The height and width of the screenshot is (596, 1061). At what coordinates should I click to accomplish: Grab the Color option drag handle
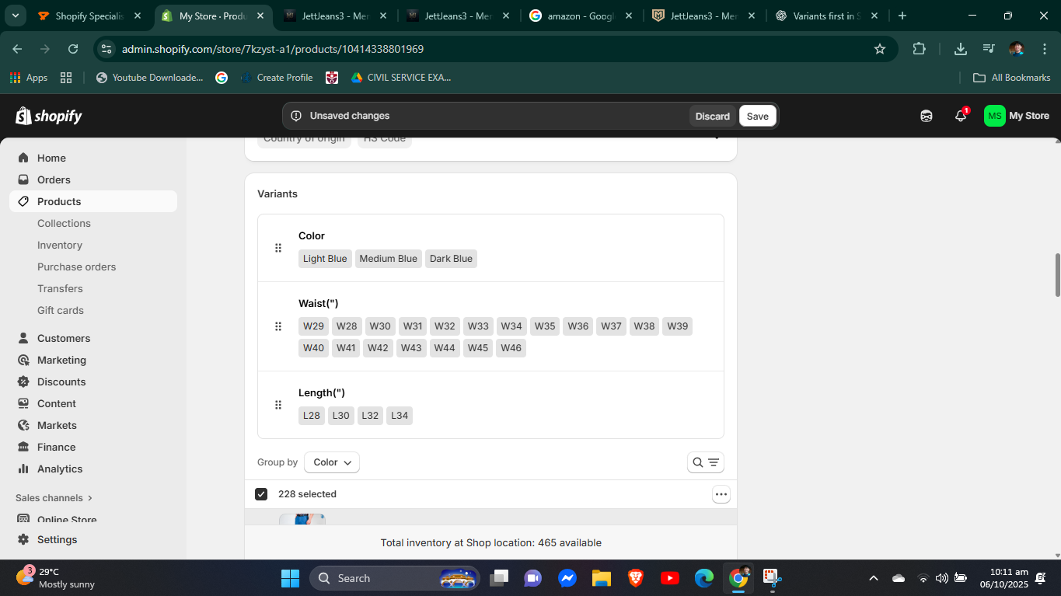278,248
